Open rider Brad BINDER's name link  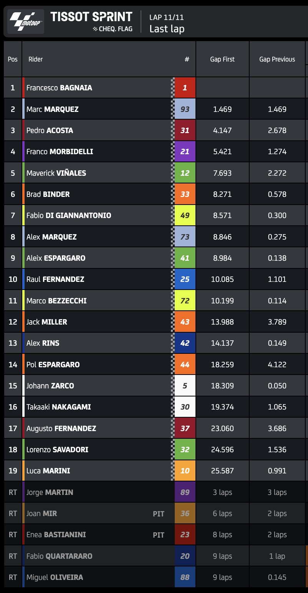pos(48,194)
